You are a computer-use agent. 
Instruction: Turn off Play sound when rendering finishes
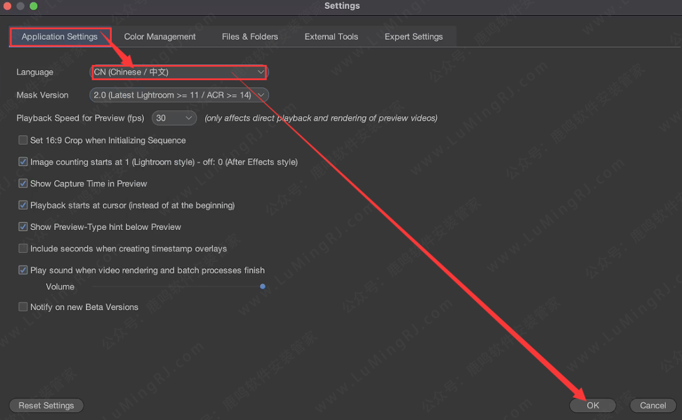(x=23, y=270)
